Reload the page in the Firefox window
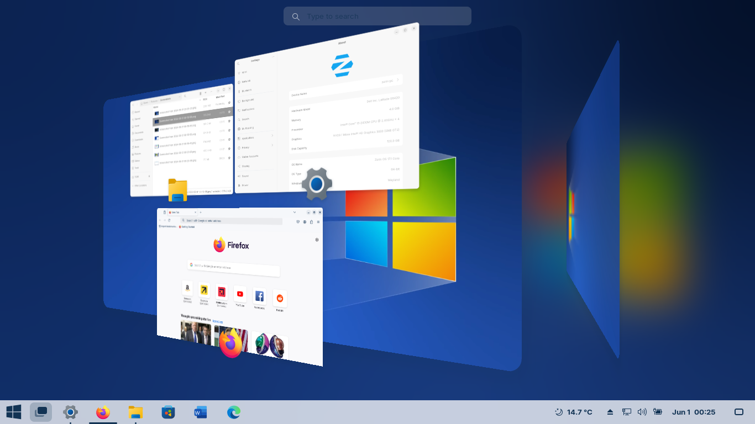 169,220
